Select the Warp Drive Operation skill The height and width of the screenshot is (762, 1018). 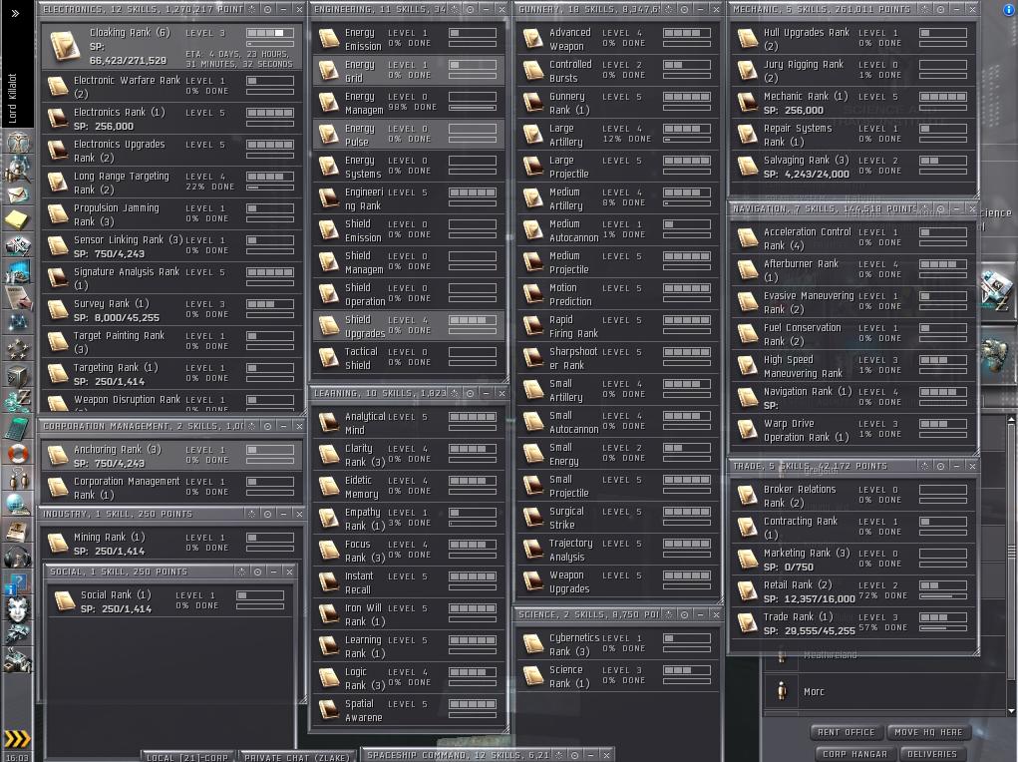coord(853,430)
